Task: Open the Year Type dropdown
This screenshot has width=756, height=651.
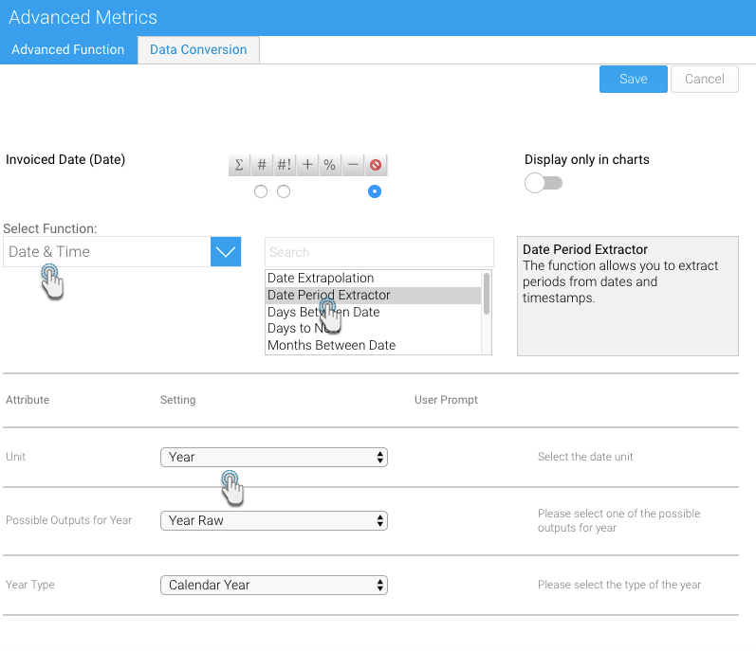Action: [273, 585]
